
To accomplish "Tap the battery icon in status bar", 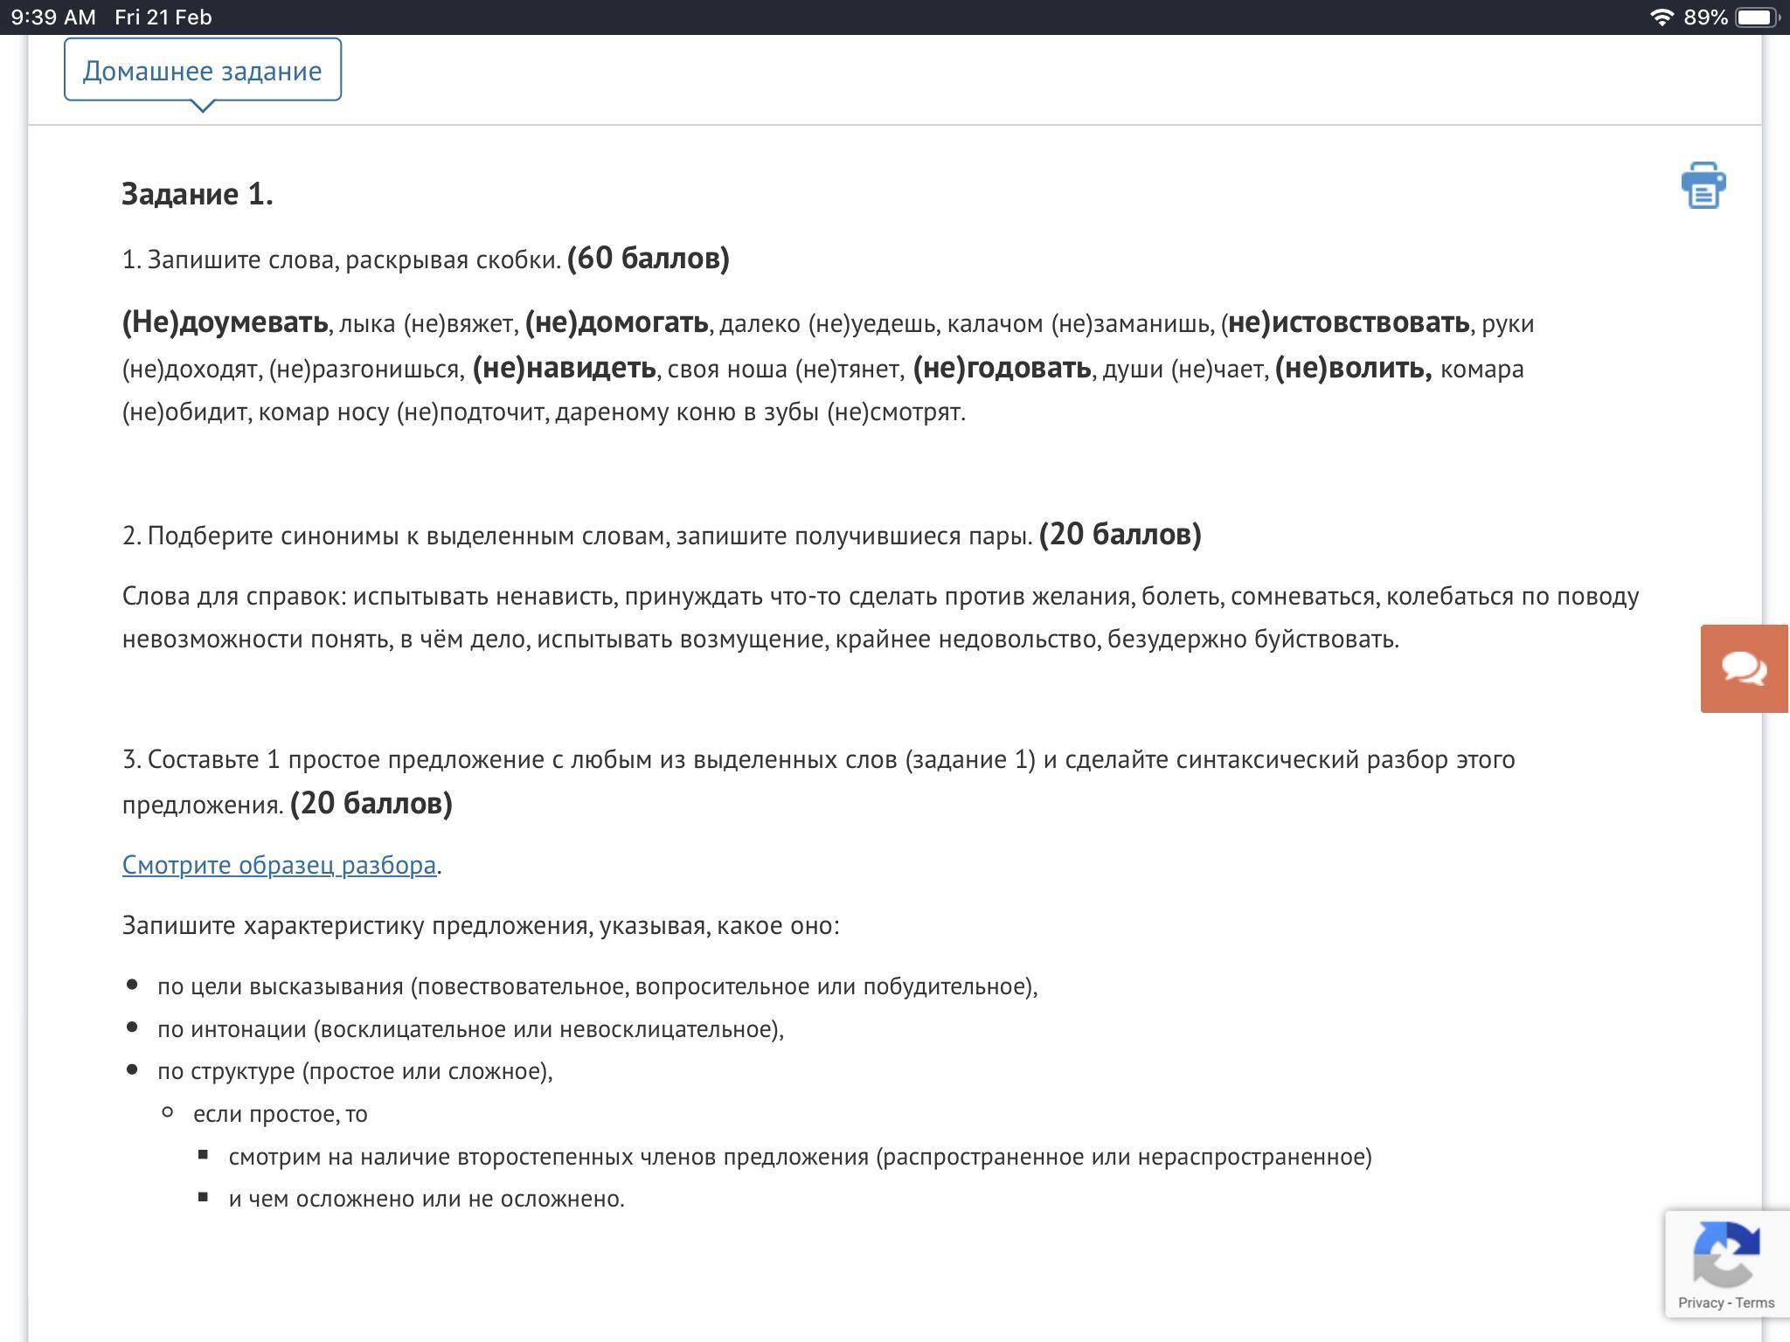I will [x=1757, y=17].
